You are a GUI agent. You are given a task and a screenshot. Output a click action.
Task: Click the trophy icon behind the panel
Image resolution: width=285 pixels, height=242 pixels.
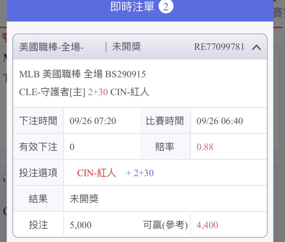pos(4,38)
